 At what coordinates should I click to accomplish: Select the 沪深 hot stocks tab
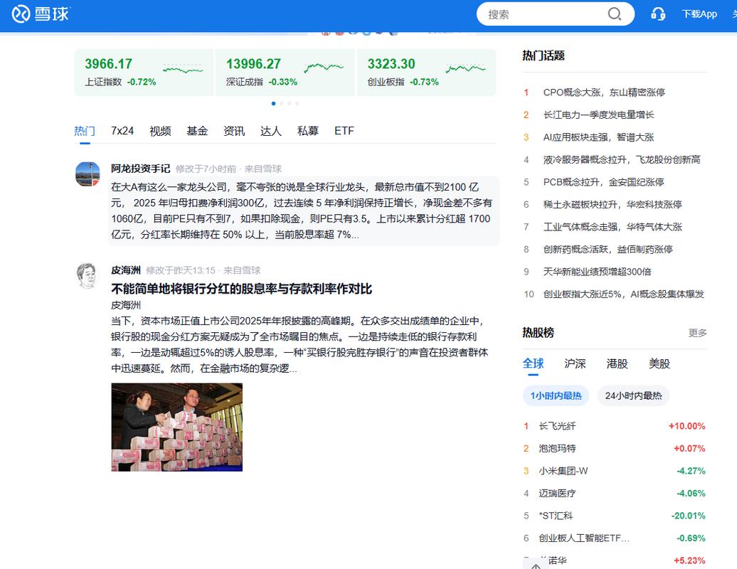tap(575, 363)
